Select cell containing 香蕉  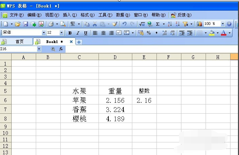79,109
